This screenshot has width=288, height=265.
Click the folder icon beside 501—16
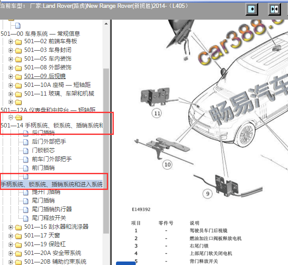(18, 227)
